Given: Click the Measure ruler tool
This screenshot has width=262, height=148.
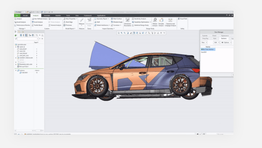Looking at the screenshot, I should click(82, 22).
